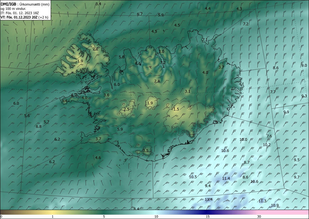Click the 3.6 value on the map
The width and height of the screenshot is (309, 219).
click(106, 95)
